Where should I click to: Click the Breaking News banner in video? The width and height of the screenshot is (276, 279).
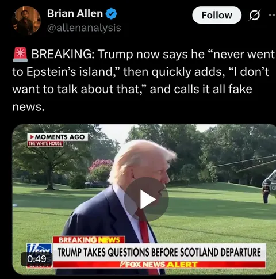coord(89,240)
